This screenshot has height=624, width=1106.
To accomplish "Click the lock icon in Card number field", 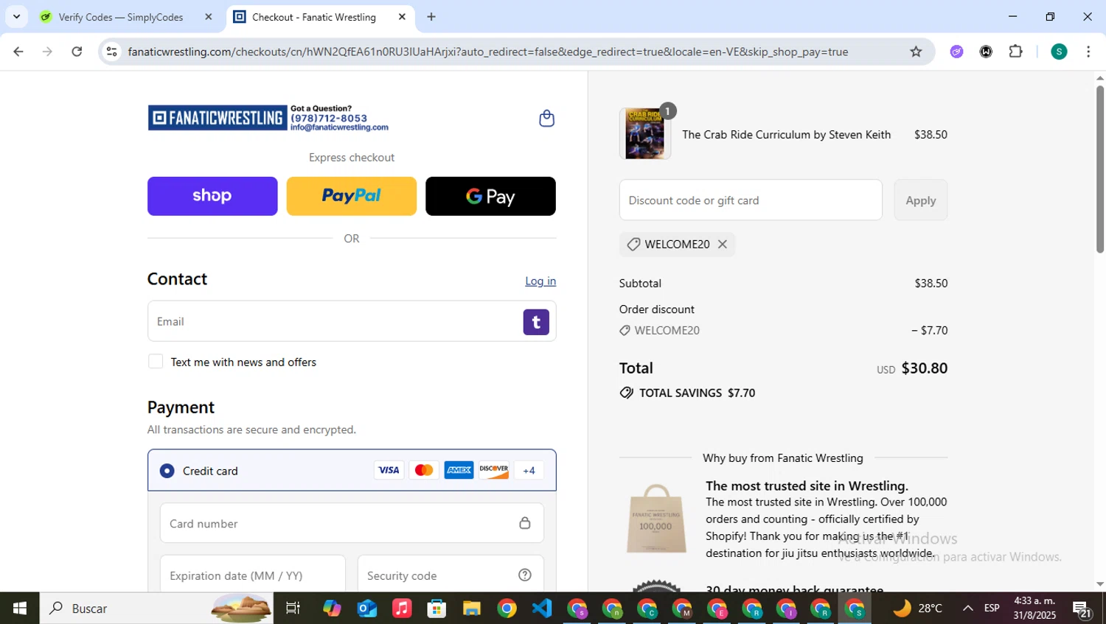I will click(525, 523).
